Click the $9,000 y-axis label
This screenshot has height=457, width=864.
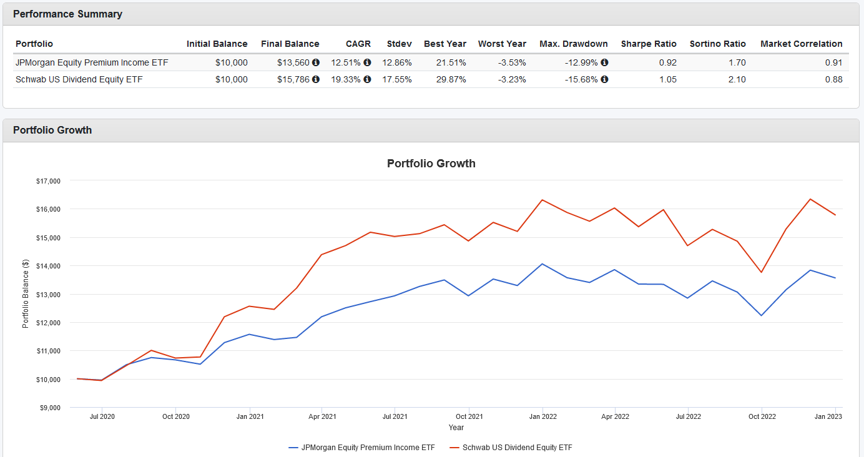click(50, 408)
